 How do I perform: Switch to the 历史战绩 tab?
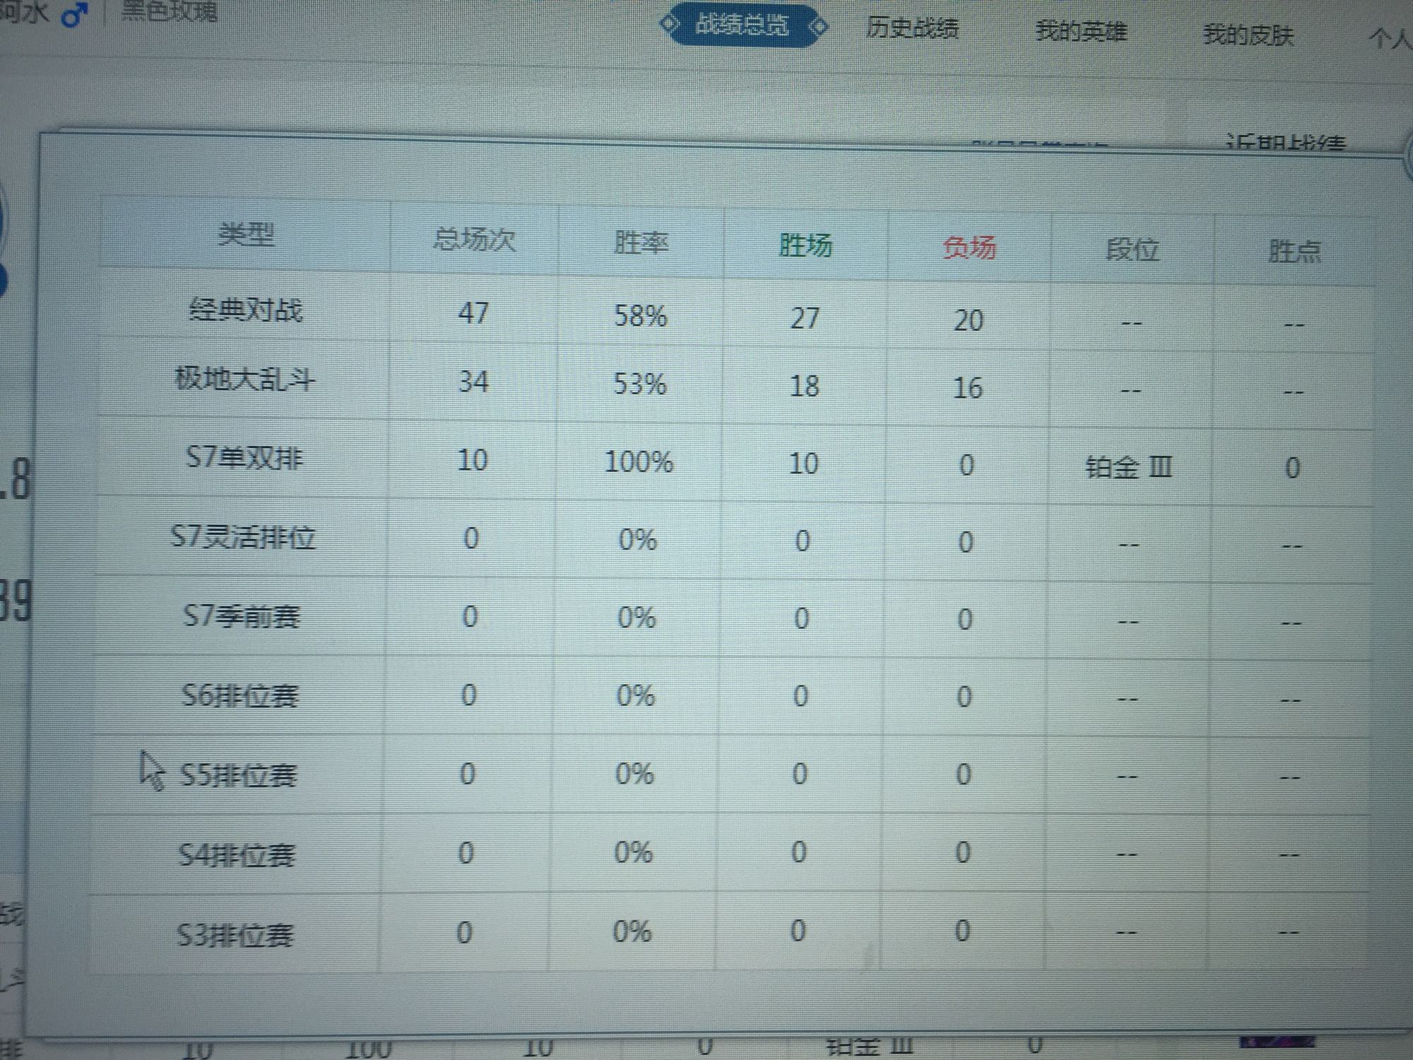tap(911, 29)
